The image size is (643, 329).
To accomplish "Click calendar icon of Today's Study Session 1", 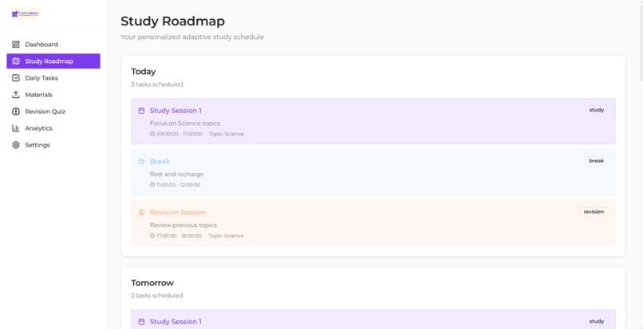I will (x=141, y=111).
